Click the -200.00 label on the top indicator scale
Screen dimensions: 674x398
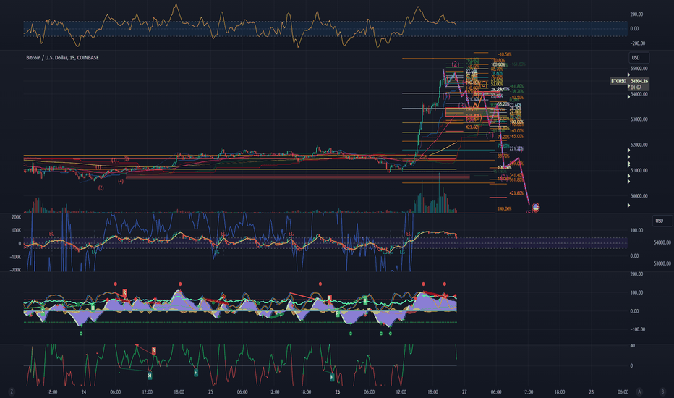pyautogui.click(x=637, y=43)
